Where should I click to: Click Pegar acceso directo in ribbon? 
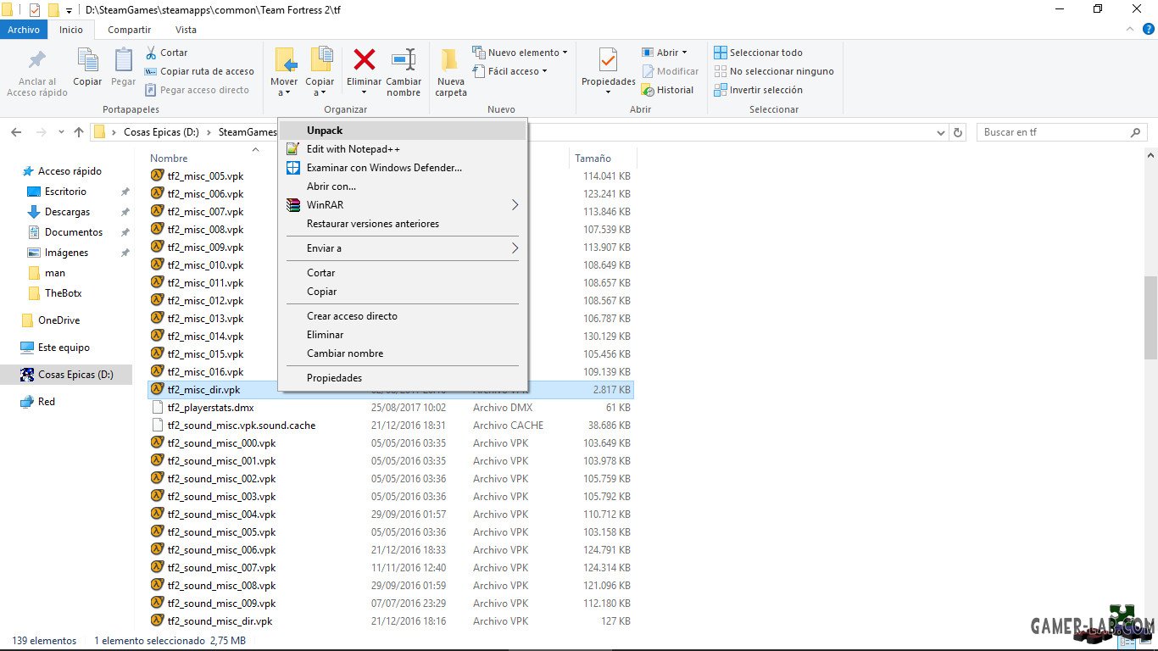coord(197,90)
